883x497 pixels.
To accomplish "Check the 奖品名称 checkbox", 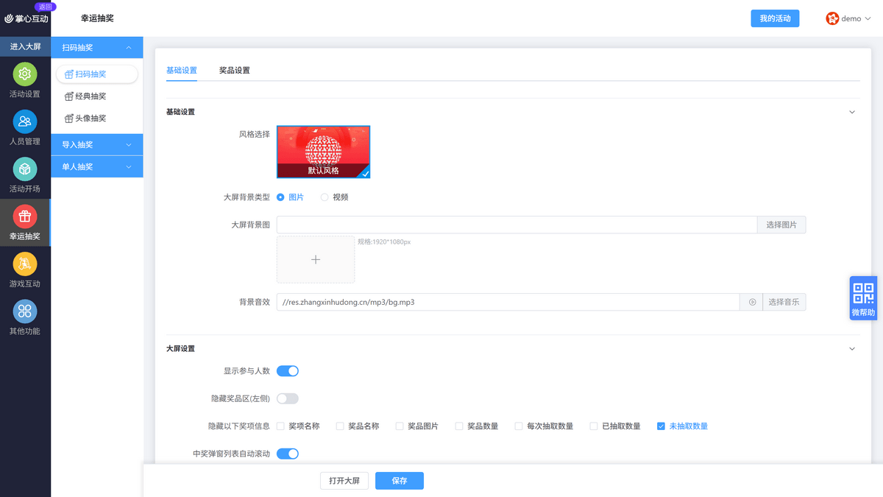I will click(340, 426).
